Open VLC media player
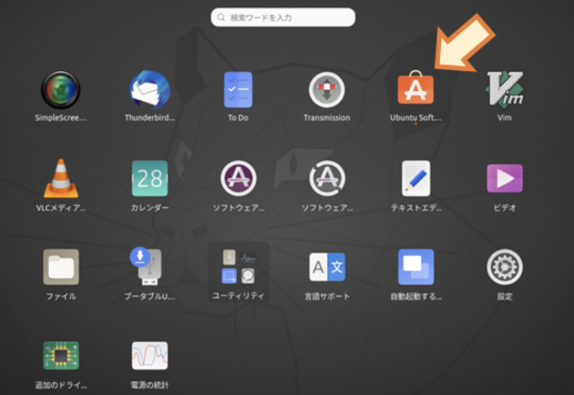The width and height of the screenshot is (574, 395). 61,179
